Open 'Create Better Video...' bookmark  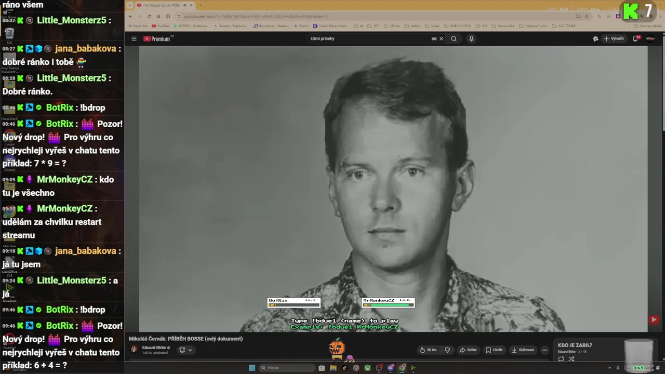point(329,25)
